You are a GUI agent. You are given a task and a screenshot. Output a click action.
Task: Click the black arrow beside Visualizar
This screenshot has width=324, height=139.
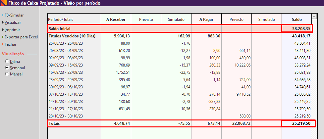pos(2,23)
